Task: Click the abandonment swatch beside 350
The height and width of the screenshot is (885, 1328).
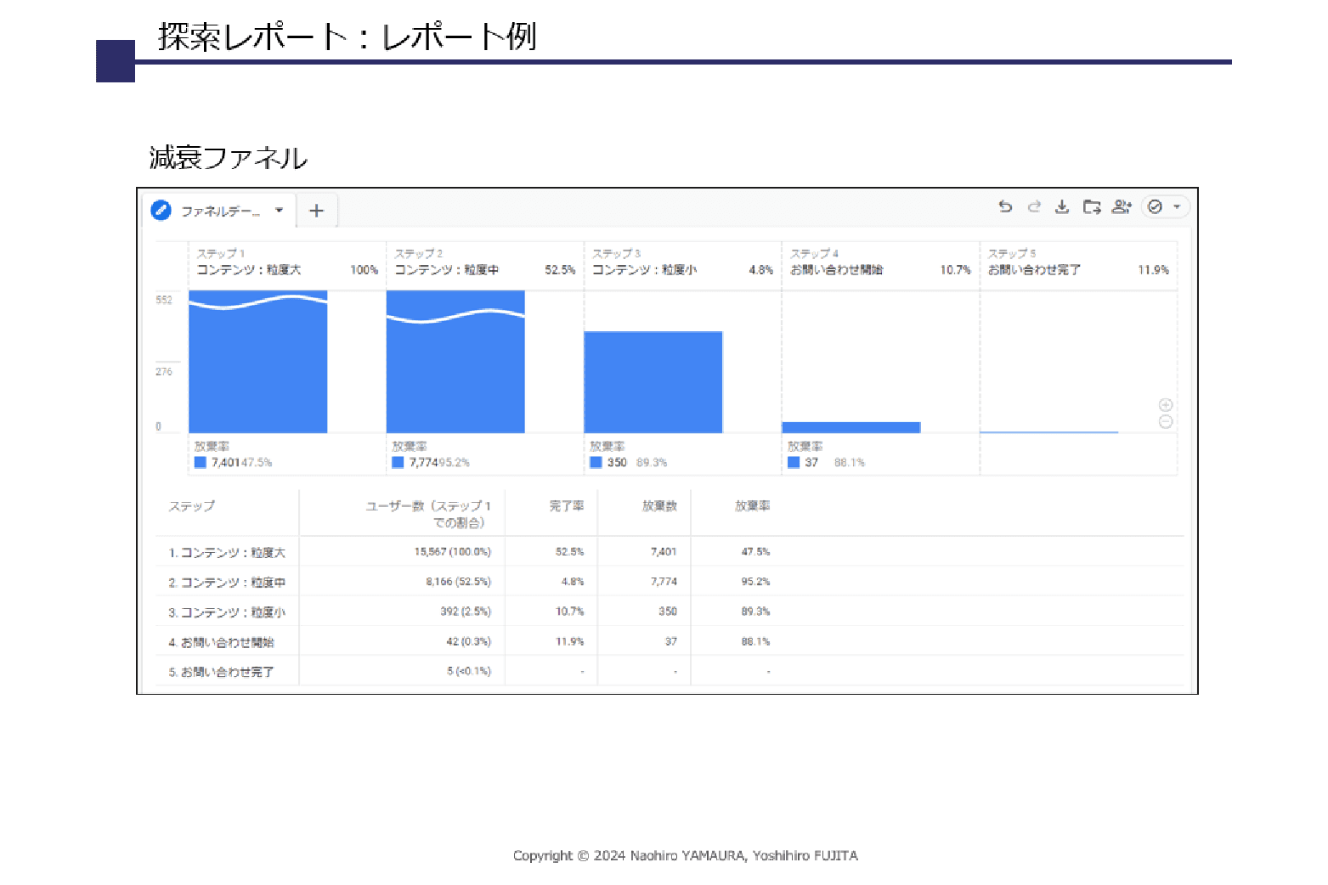Action: (x=596, y=462)
